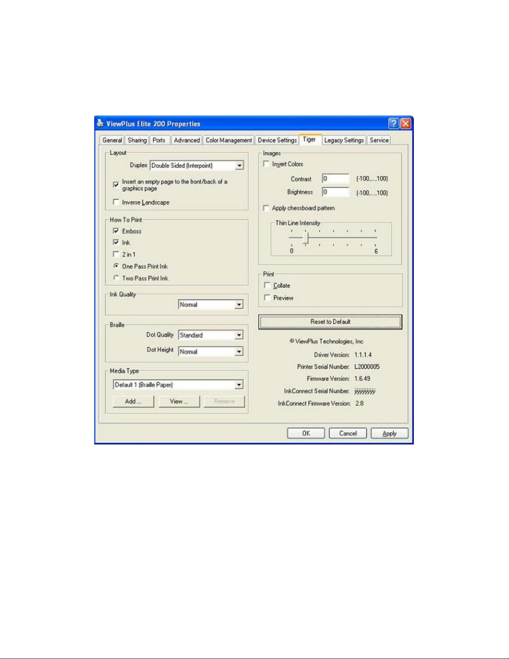Select One Pass Print Ink radio button
The image size is (509, 659).
point(116,266)
